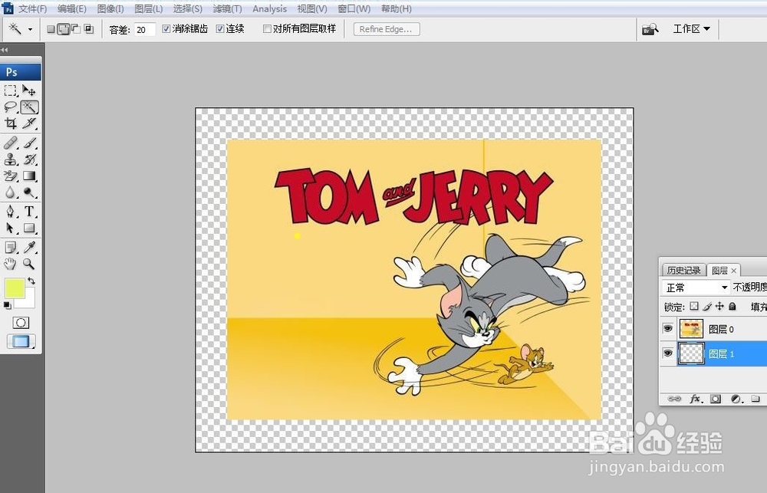This screenshot has width=767, height=493.
Task: Launch Adobe Bridge from options bar
Action: click(650, 29)
